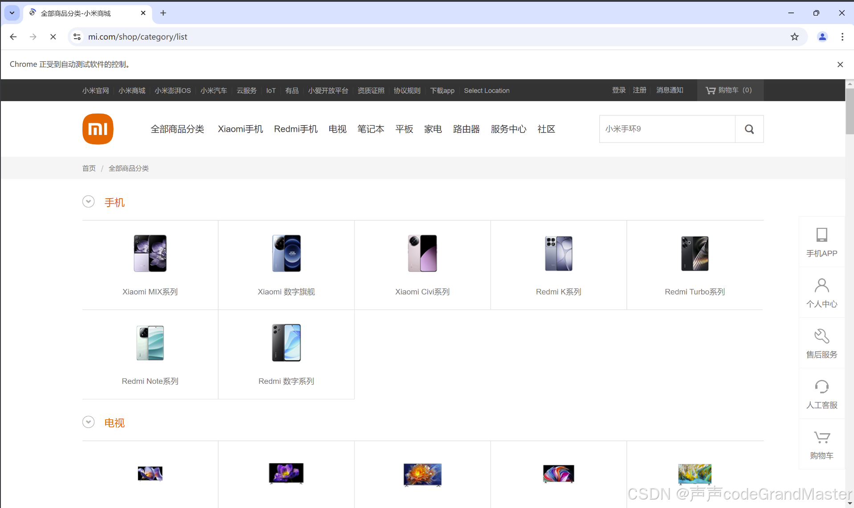Image resolution: width=854 pixels, height=508 pixels.
Task: Open 家电 navigation item
Action: (433, 129)
